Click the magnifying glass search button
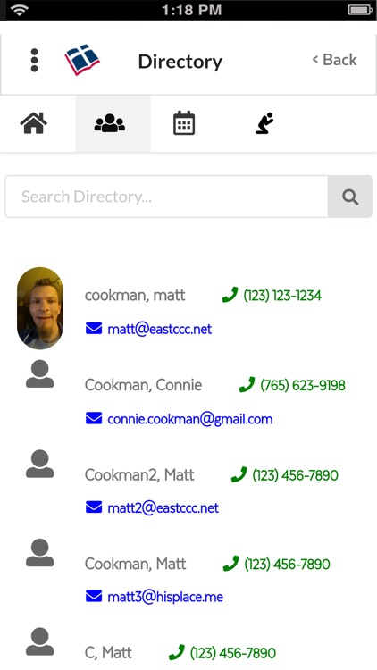This screenshot has width=377, height=670. (x=350, y=197)
